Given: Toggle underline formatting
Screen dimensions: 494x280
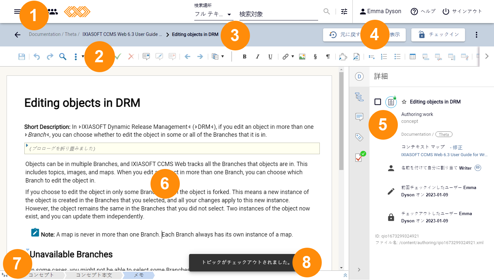Looking at the screenshot, I should click(x=270, y=57).
